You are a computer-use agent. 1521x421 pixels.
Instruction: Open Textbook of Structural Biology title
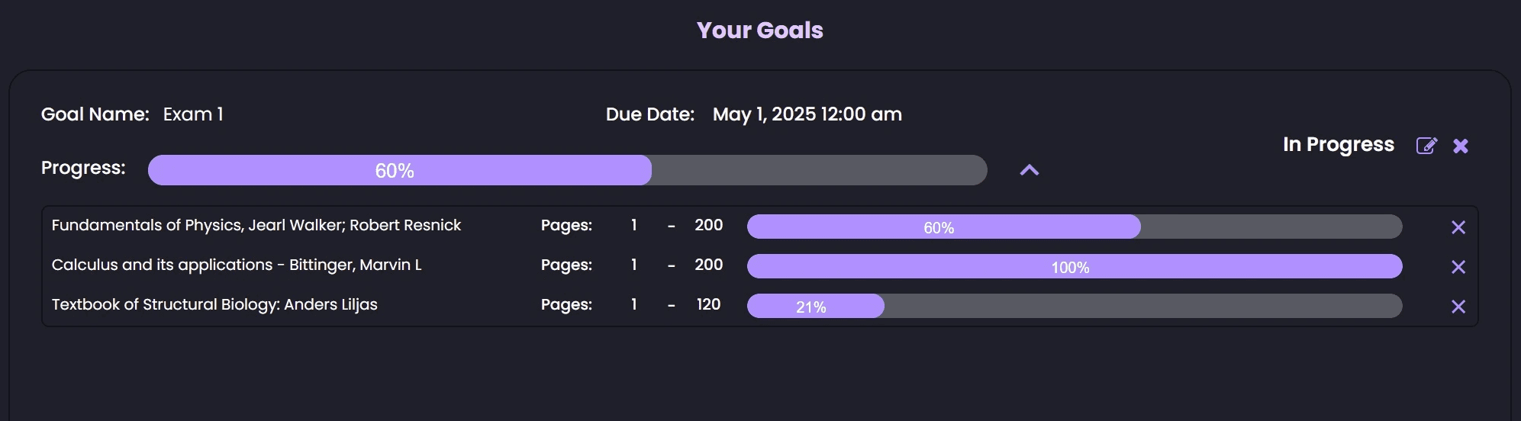pos(214,304)
